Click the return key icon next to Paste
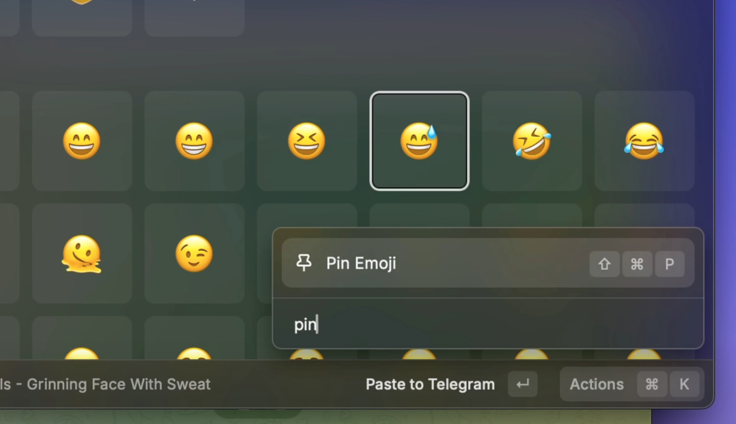The width and height of the screenshot is (736, 424). tap(523, 384)
